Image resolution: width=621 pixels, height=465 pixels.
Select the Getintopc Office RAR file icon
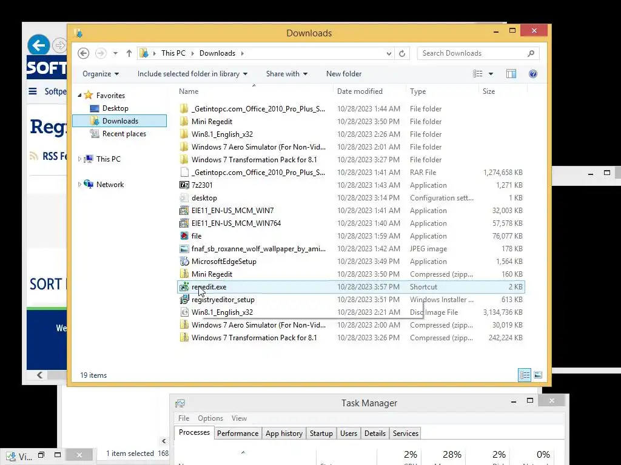pos(184,172)
